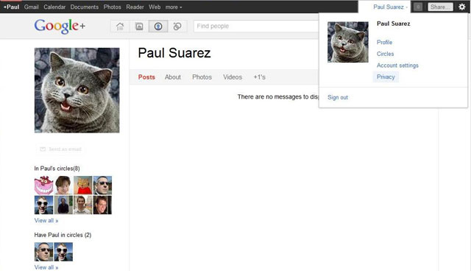Open Documents from the top bar
Image resolution: width=471 pixels, height=271 pixels.
click(85, 7)
